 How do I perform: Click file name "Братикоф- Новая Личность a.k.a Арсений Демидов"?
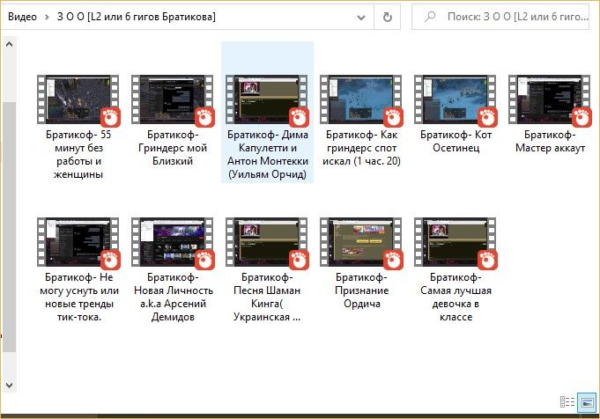pos(173,297)
